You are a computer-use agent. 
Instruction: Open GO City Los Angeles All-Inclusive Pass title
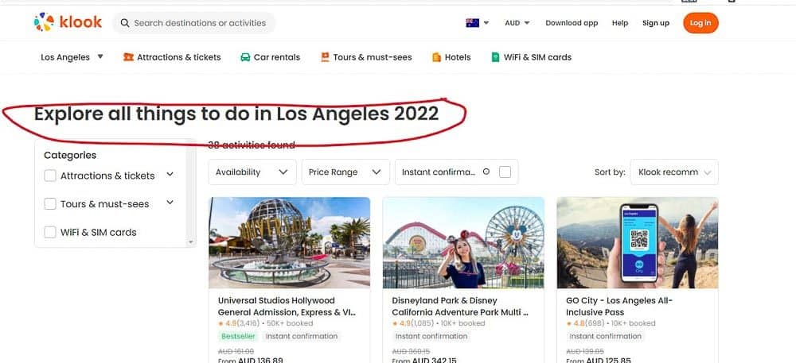tap(619, 307)
